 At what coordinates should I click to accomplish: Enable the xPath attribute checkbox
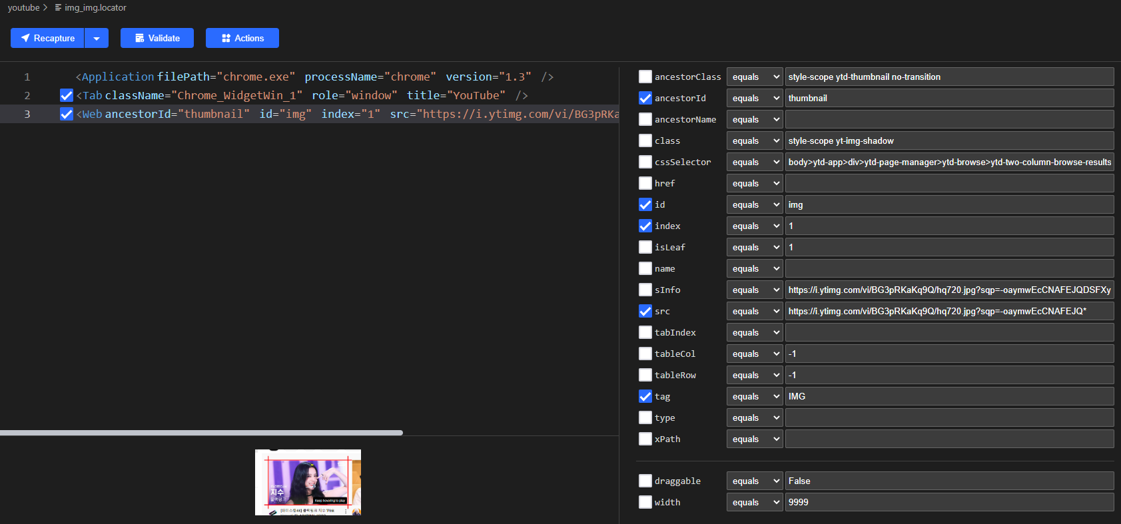point(645,439)
